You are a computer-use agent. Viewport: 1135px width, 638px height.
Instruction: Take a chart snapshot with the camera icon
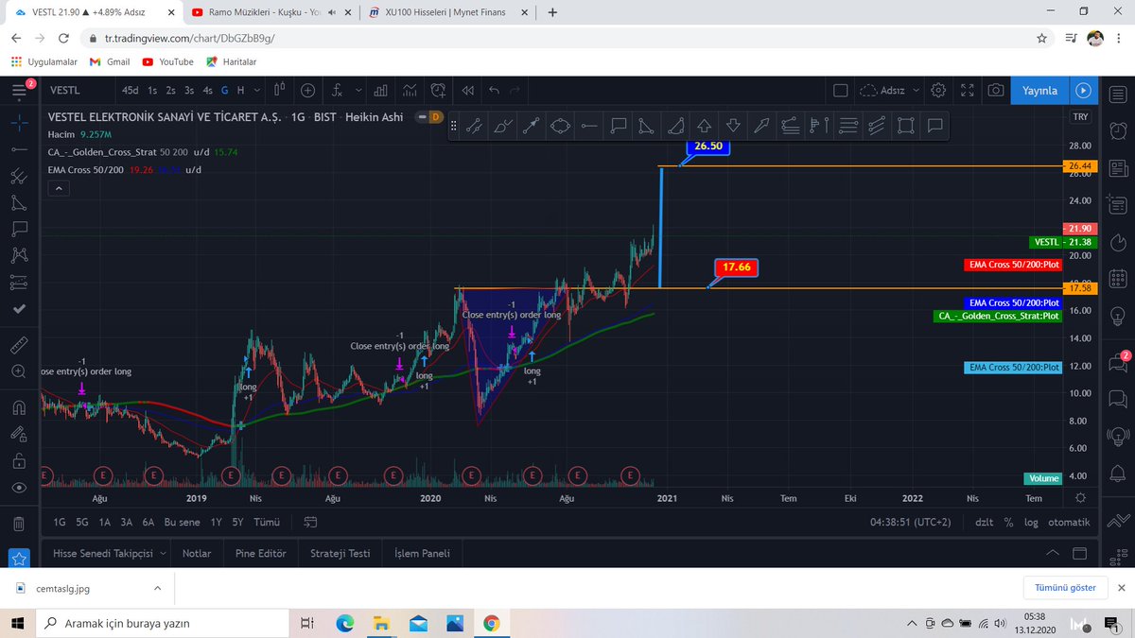click(x=995, y=91)
